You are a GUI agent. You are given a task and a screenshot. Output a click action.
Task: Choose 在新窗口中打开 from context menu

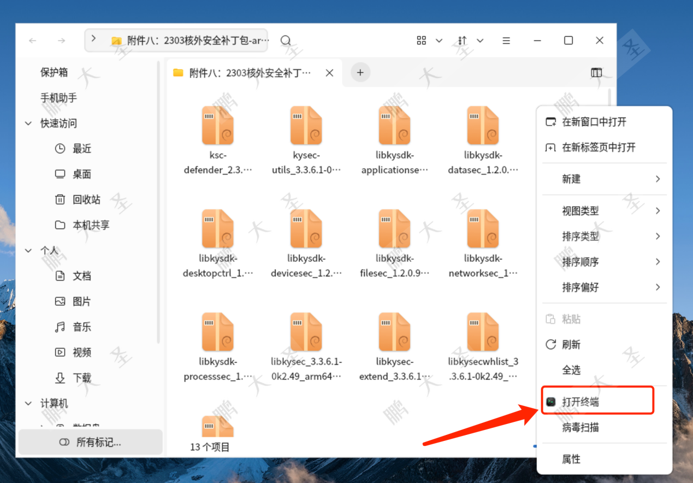(605, 122)
